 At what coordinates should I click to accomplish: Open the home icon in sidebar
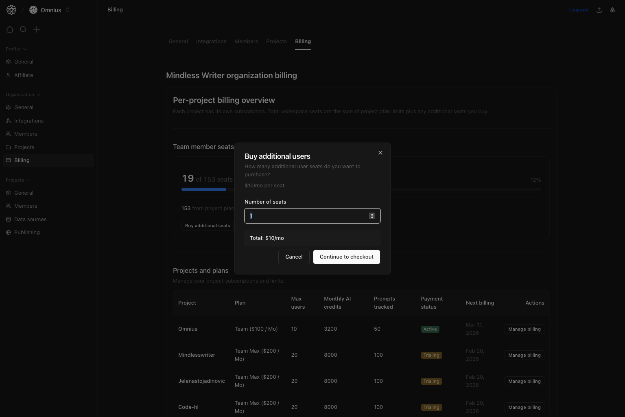(x=10, y=29)
